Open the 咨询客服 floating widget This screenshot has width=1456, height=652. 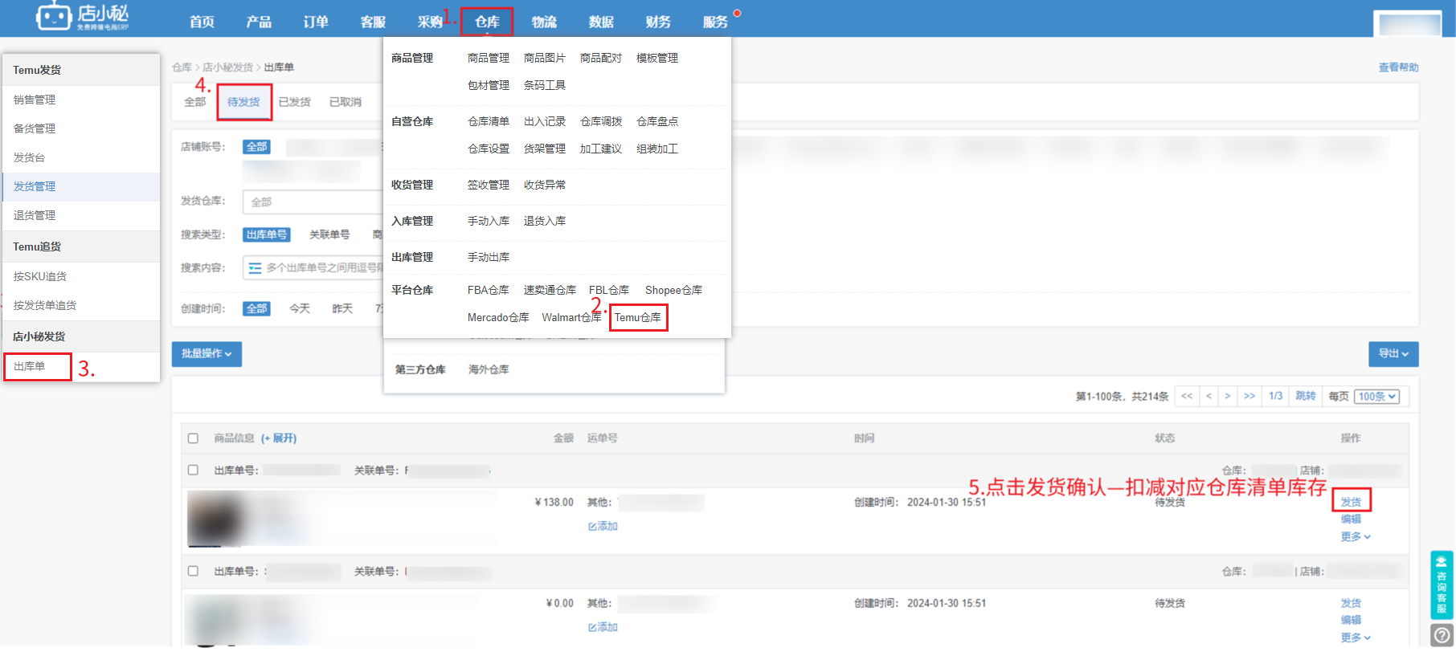(x=1442, y=584)
